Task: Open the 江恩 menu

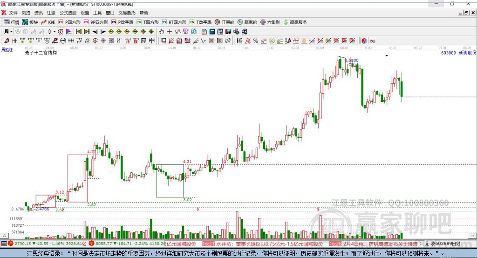Action: click(51, 13)
